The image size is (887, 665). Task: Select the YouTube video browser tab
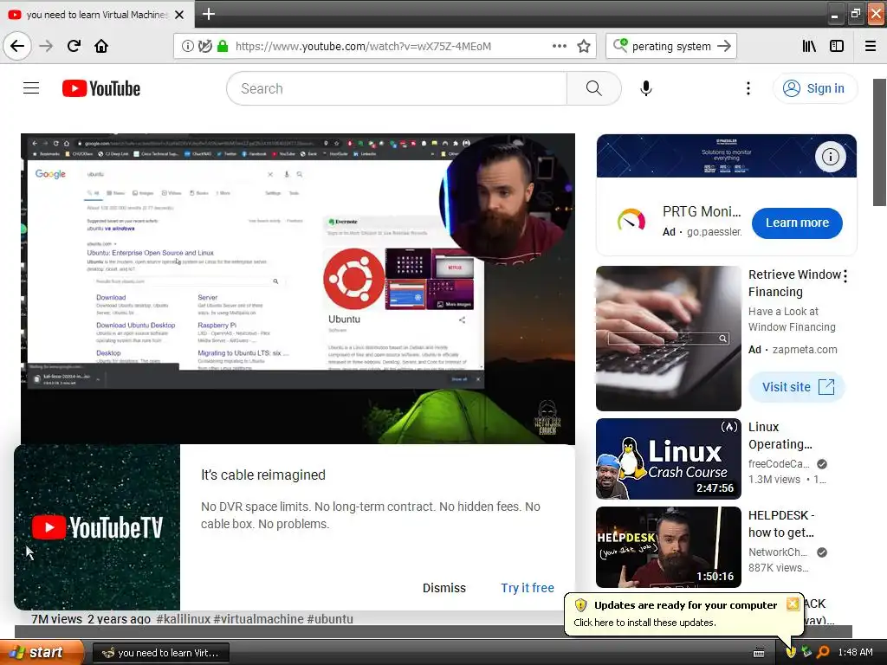point(97,15)
